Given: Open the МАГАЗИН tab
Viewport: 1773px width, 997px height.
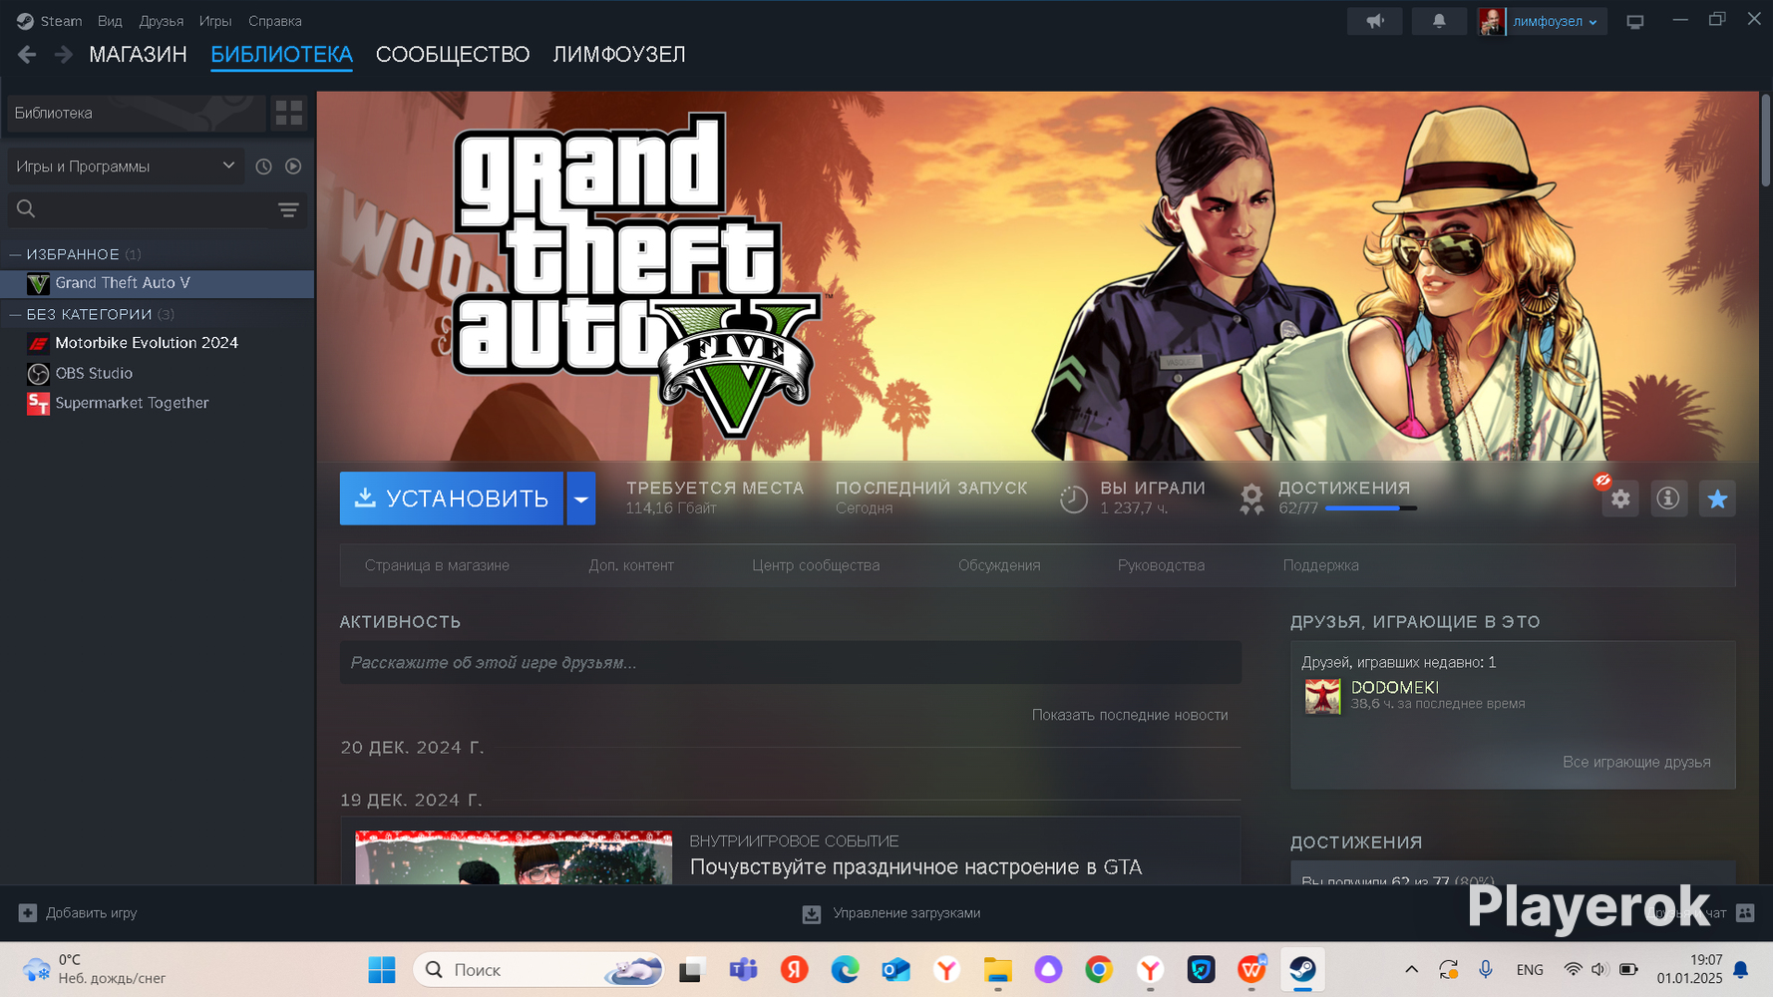Looking at the screenshot, I should tap(138, 55).
